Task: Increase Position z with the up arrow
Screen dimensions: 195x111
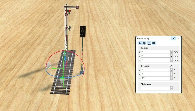Action: (x=171, y=59)
